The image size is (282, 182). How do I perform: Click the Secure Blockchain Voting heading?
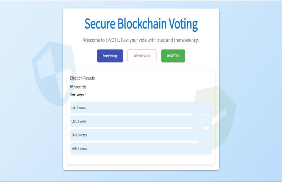tap(141, 24)
